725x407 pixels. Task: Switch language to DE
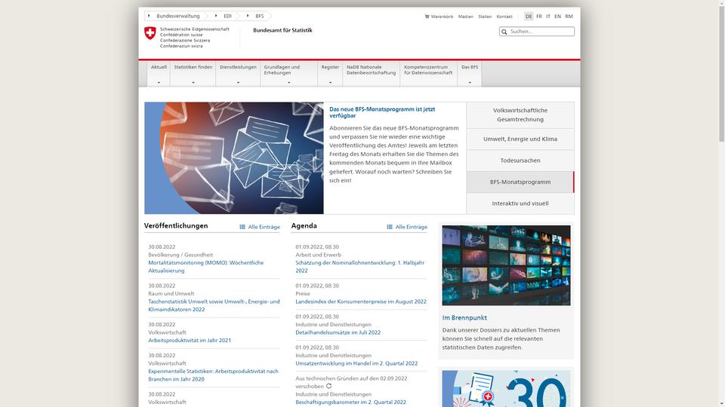click(529, 17)
